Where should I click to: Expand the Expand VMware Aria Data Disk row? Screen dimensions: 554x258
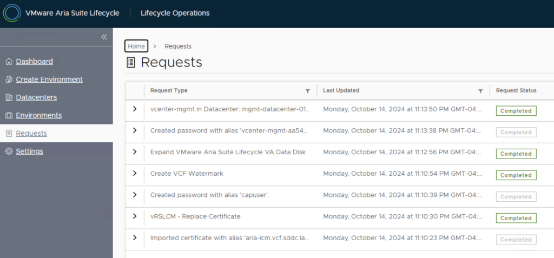coord(135,152)
